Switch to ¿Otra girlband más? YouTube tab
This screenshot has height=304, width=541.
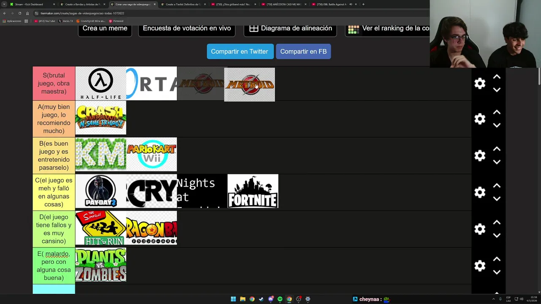233,4
